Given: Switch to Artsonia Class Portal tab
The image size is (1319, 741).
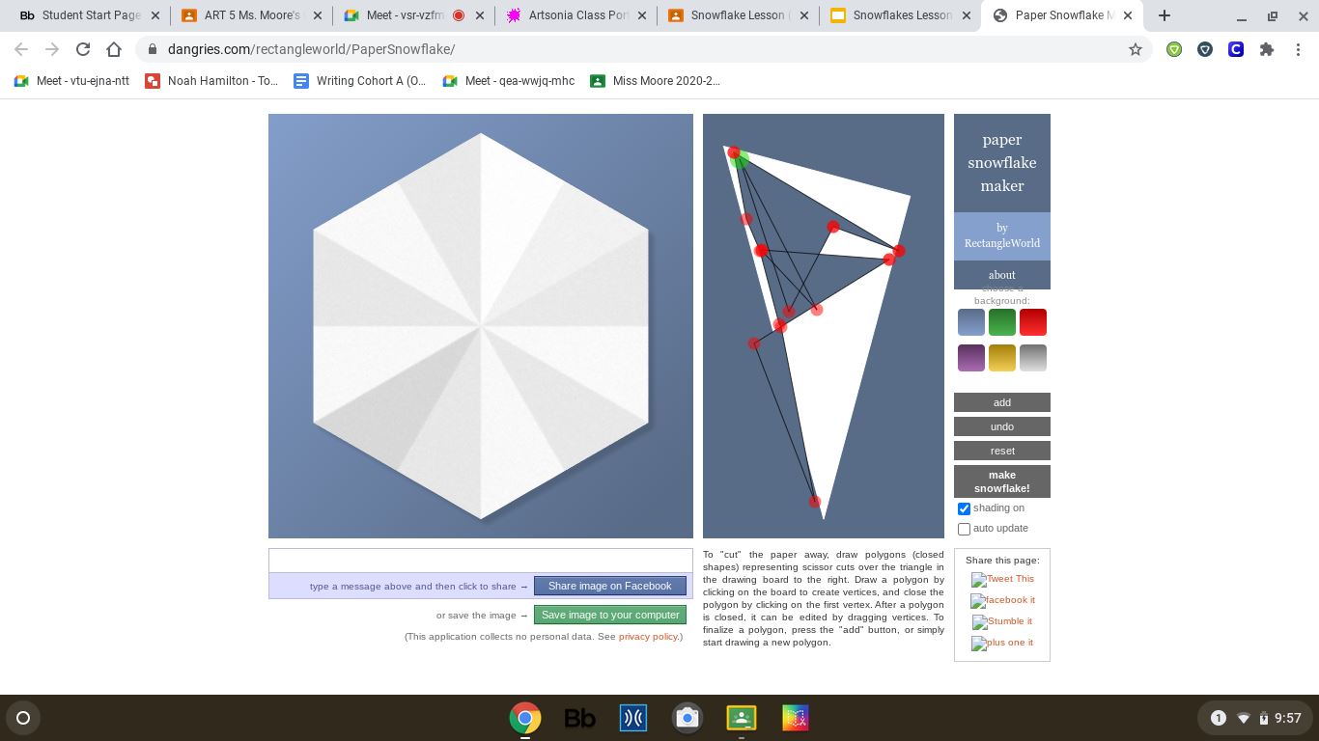Looking at the screenshot, I should pos(577,15).
